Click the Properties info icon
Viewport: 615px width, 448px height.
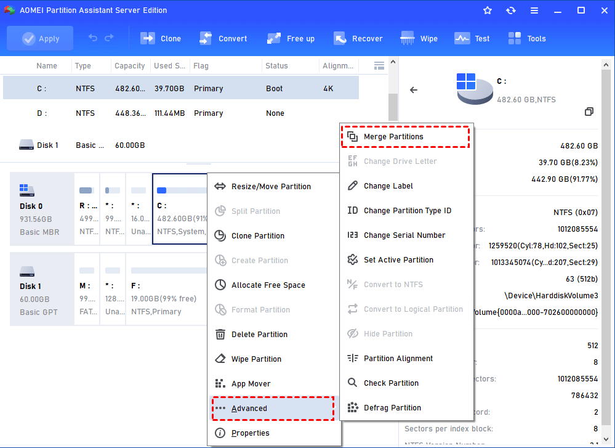click(x=220, y=433)
